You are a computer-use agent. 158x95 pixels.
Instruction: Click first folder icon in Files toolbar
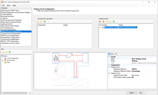click(3, 52)
